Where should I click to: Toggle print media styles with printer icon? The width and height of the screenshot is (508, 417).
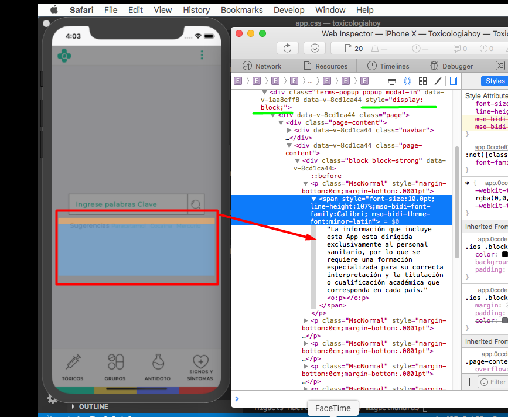(392, 81)
